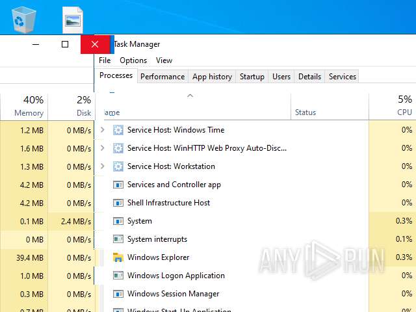
Task: Click the sort arrow above the Name column
Action: (x=190, y=96)
